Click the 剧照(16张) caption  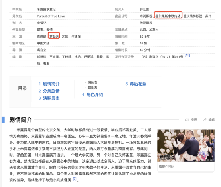tap(166, 167)
